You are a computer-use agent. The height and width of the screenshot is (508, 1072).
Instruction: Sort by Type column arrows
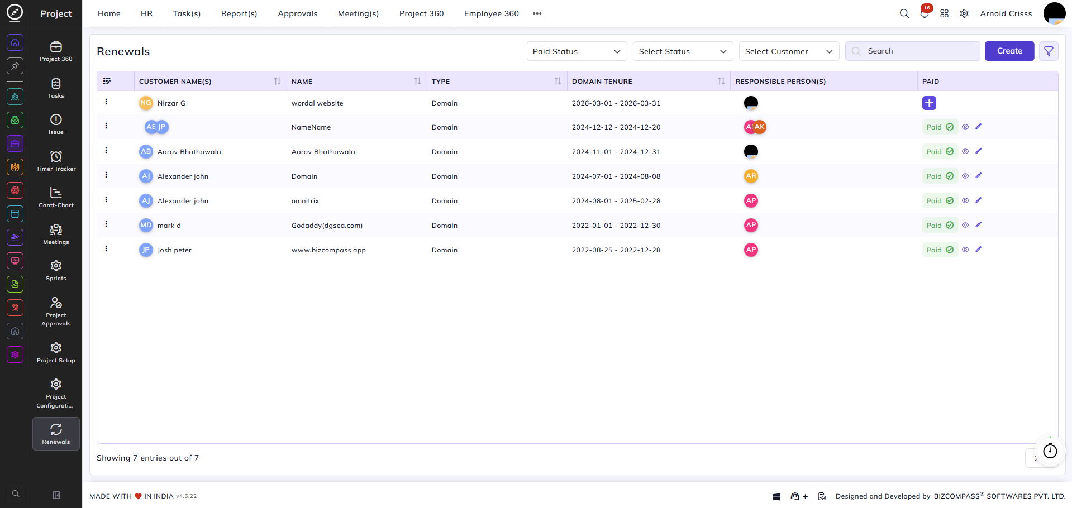[558, 82]
